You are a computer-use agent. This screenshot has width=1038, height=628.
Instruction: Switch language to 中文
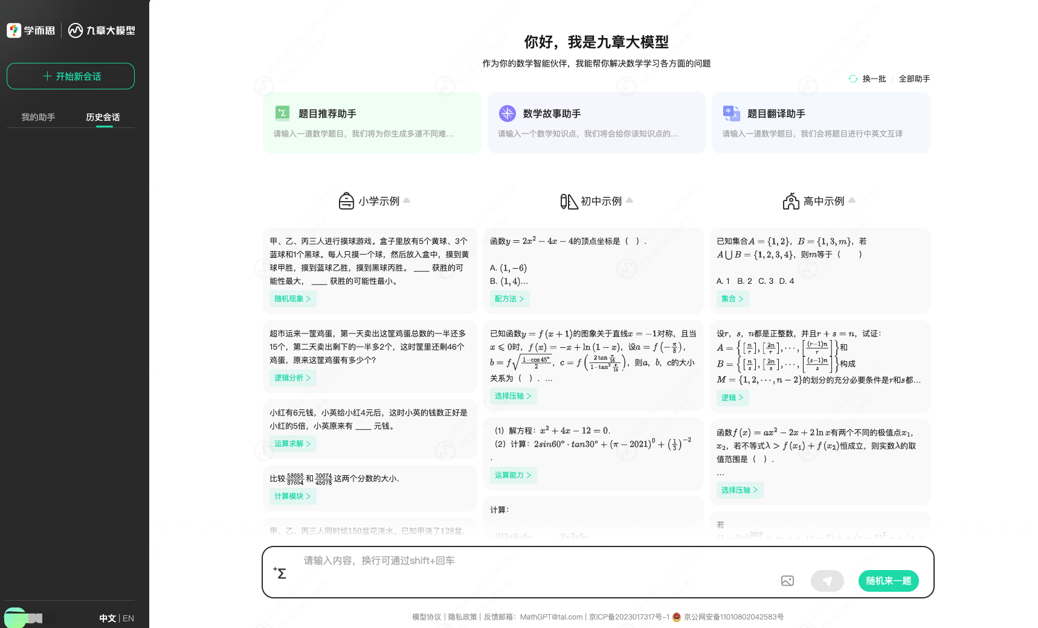[x=108, y=618]
